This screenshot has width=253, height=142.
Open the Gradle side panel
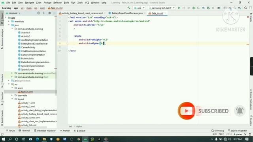click(251, 18)
